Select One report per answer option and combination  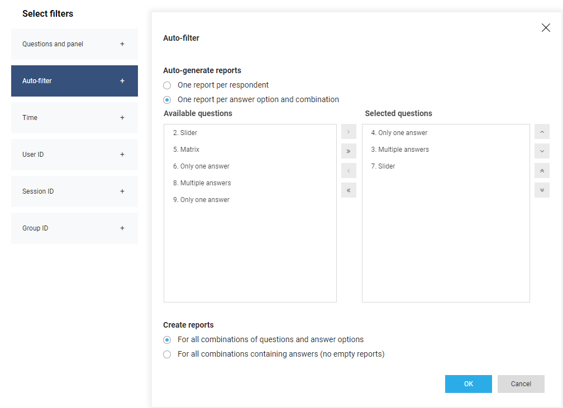pyautogui.click(x=167, y=99)
